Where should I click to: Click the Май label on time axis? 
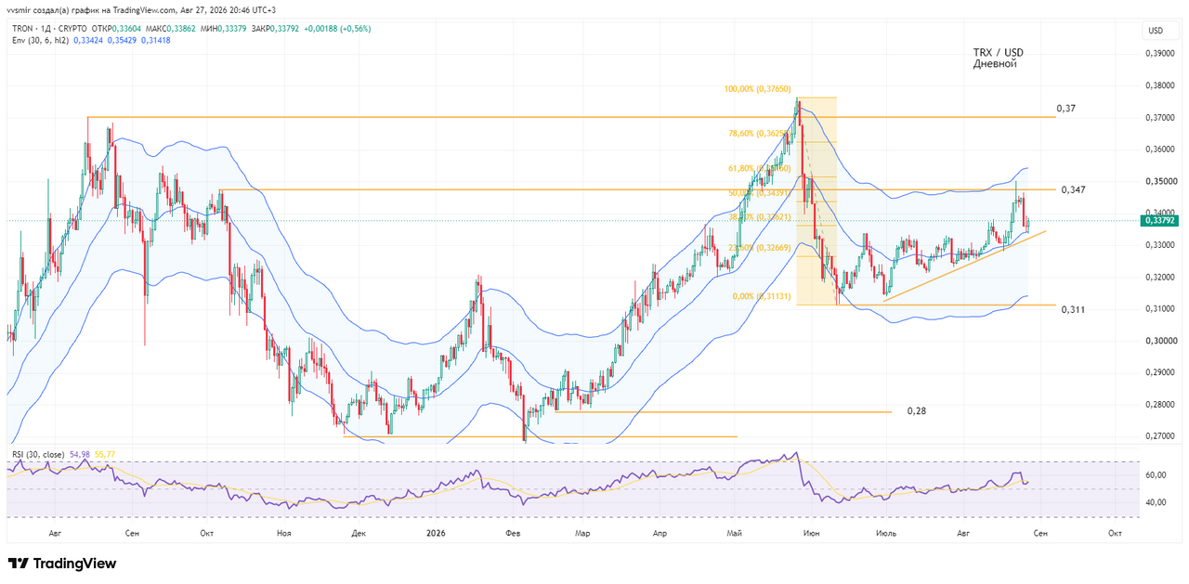click(735, 534)
